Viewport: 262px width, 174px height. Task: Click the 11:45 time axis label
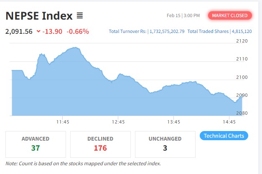(x=63, y=122)
